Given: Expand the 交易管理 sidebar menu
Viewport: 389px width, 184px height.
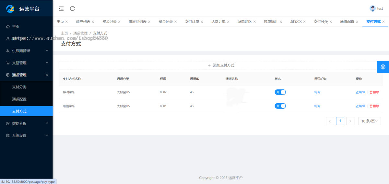Looking at the screenshot, I should pyautogui.click(x=26, y=63).
